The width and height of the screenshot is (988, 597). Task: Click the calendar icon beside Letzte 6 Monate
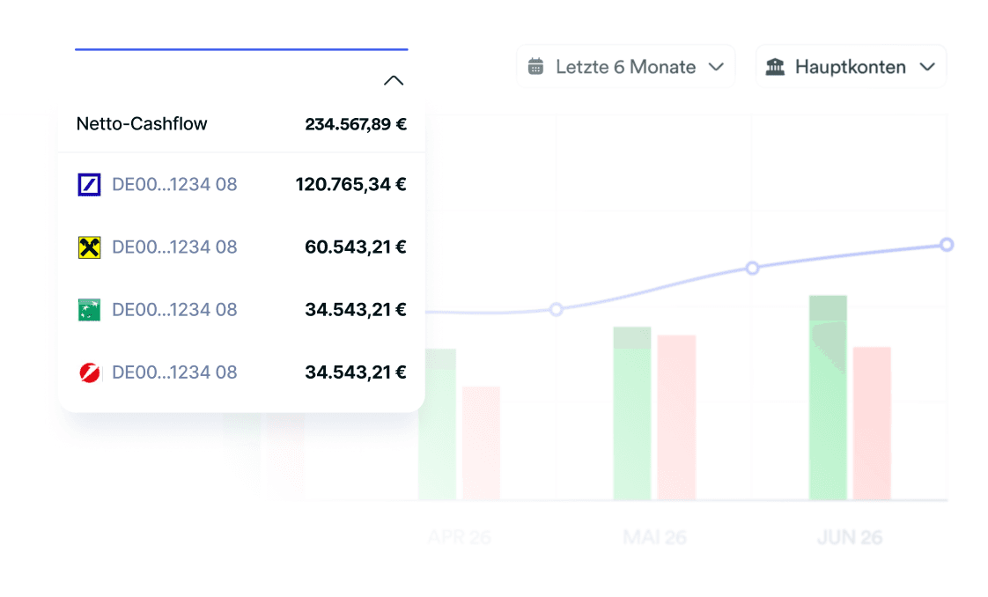tap(535, 66)
